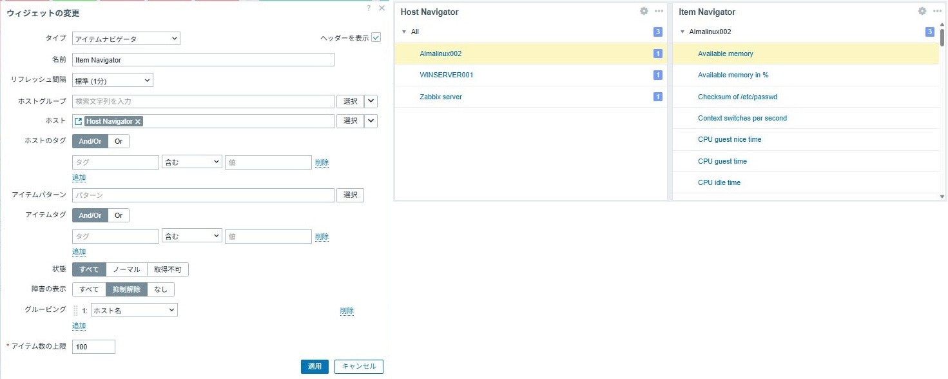
Task: Focus the item pattern input field
Action: click(x=203, y=195)
